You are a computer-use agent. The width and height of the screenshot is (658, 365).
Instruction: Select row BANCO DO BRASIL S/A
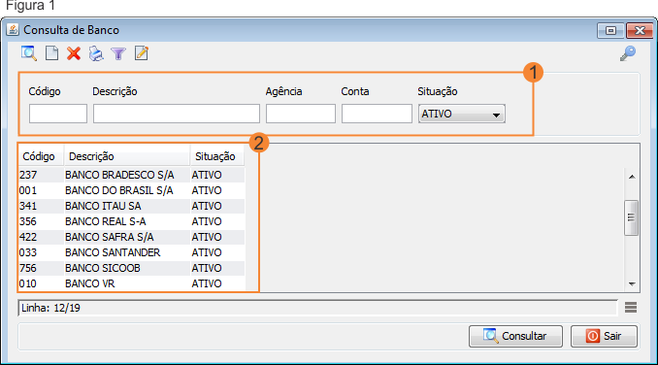pyautogui.click(x=131, y=190)
